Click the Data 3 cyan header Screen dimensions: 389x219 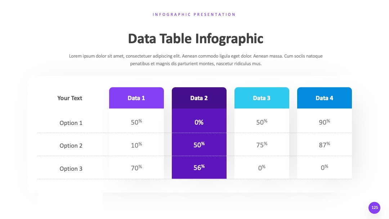262,98
